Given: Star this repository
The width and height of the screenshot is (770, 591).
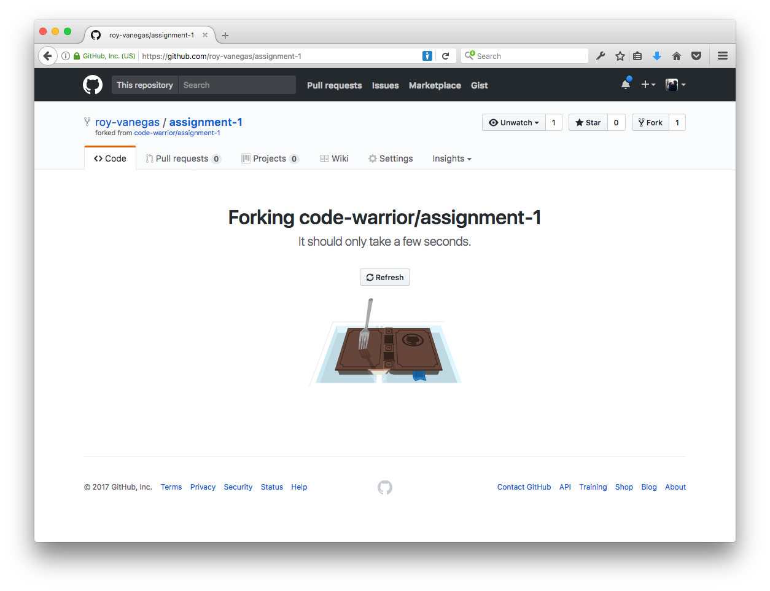Looking at the screenshot, I should (588, 123).
